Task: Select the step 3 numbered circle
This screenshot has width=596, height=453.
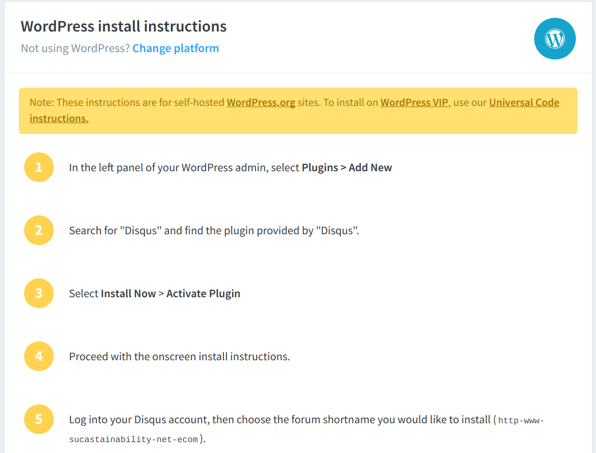Action: point(38,293)
